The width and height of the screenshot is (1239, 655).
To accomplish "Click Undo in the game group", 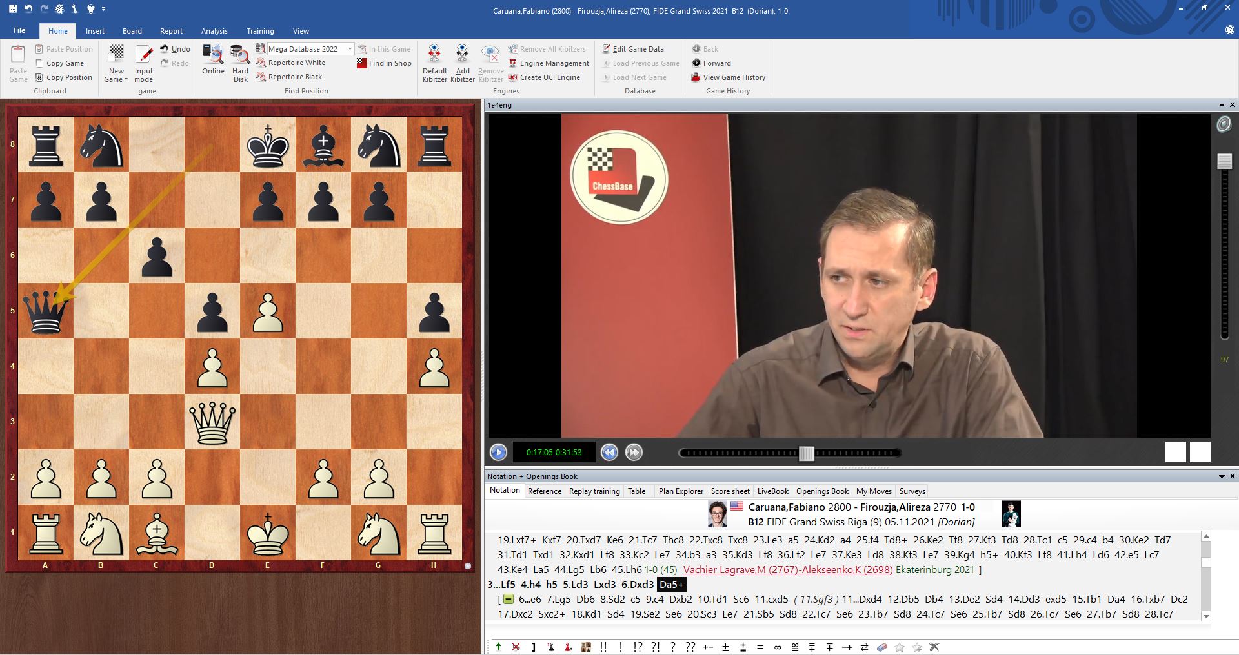I will [x=175, y=49].
